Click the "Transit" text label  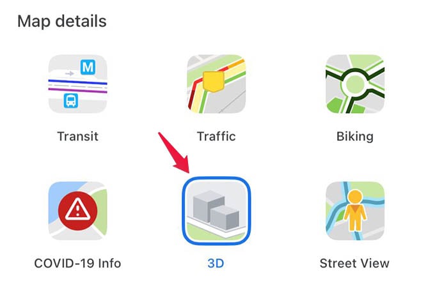tap(77, 136)
